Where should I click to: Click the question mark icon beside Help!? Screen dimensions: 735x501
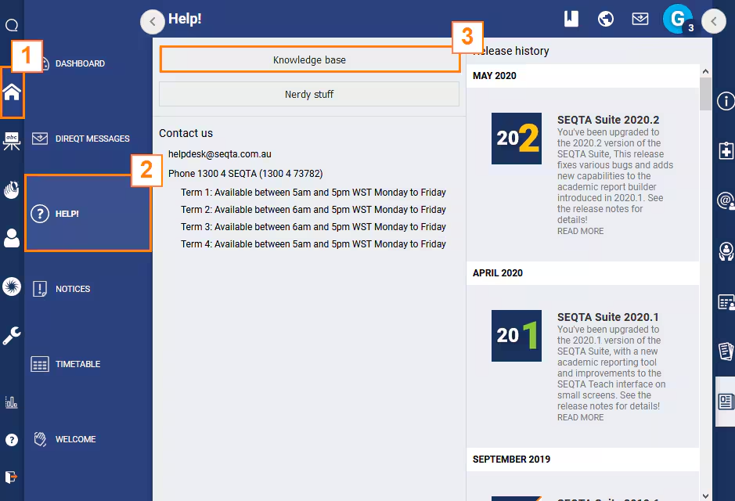point(40,214)
